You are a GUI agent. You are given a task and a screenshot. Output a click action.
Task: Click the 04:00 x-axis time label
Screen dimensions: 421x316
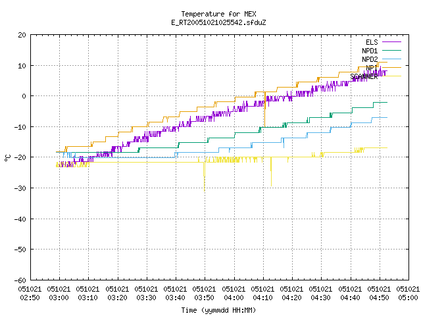(x=234, y=298)
